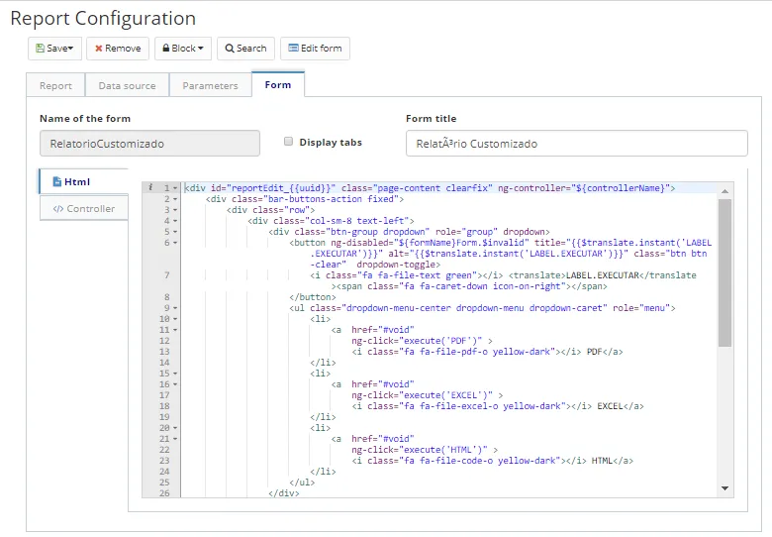Click code line 2 bar-buttons-action div
This screenshot has height=537, width=772.
[304, 199]
